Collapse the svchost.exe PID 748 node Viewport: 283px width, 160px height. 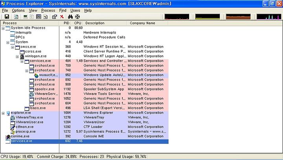click(27, 71)
